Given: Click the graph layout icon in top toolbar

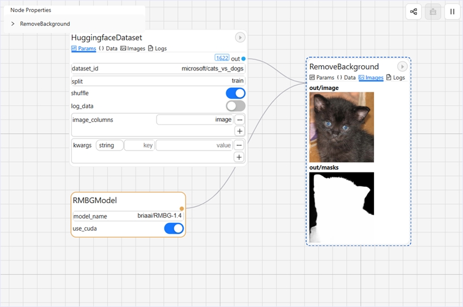Looking at the screenshot, I should [x=413, y=12].
